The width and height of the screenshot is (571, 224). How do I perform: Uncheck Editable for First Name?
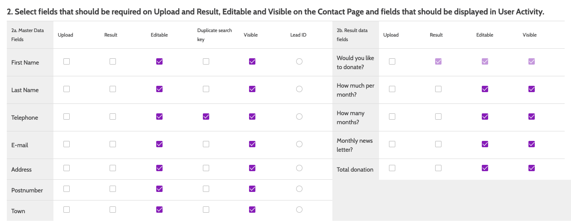(x=159, y=61)
